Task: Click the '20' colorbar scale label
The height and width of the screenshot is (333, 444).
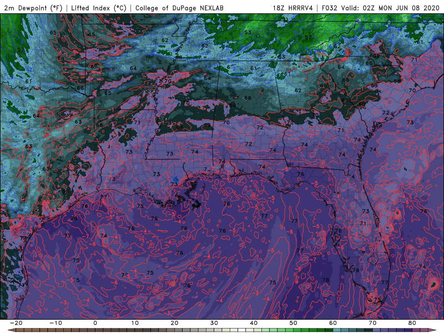Action: (174, 323)
